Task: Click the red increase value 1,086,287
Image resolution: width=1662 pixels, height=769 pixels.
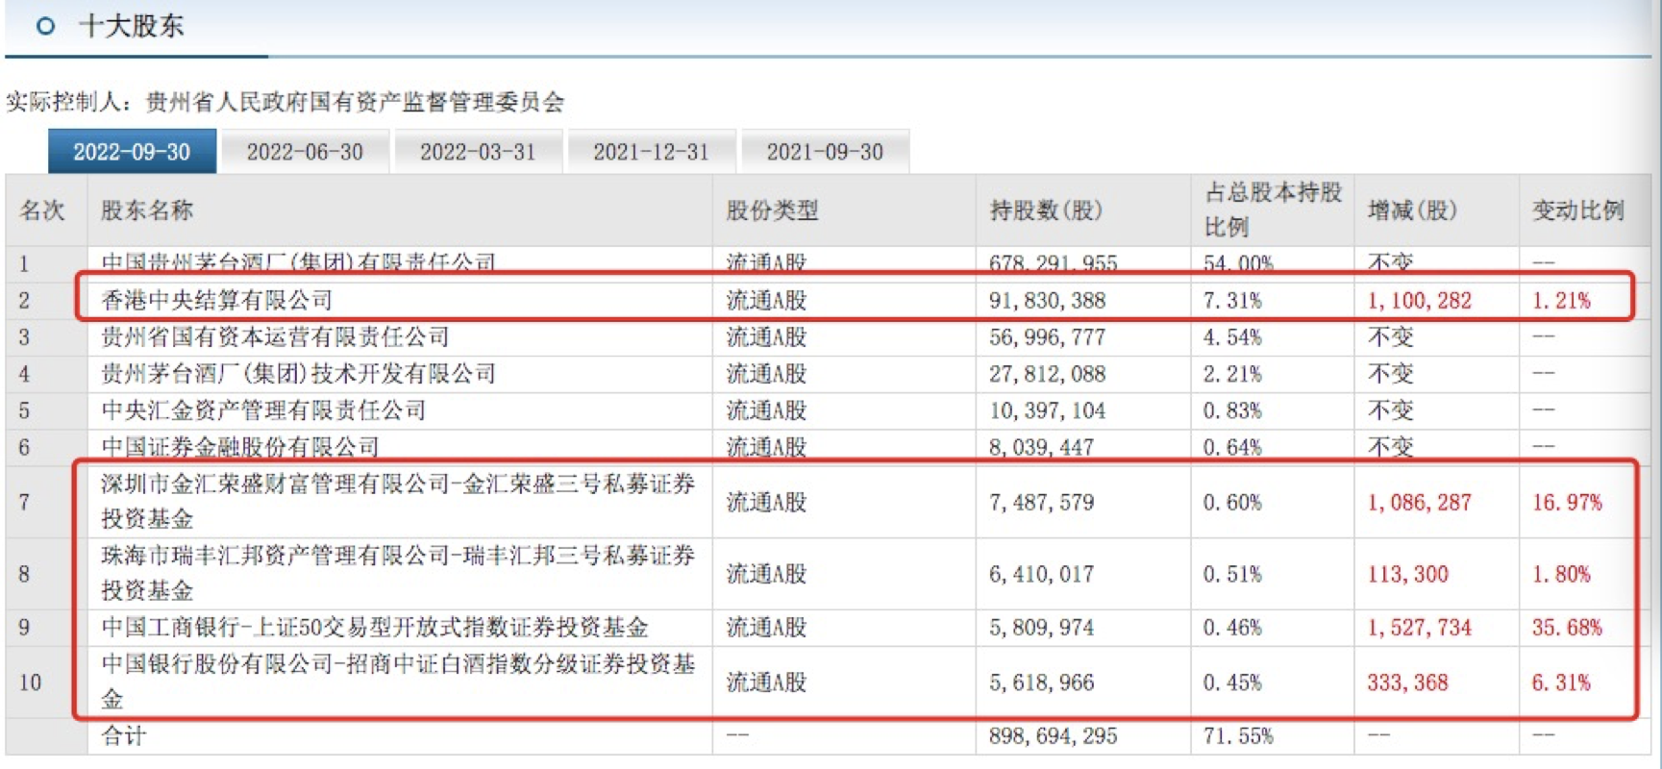Action: click(1419, 502)
